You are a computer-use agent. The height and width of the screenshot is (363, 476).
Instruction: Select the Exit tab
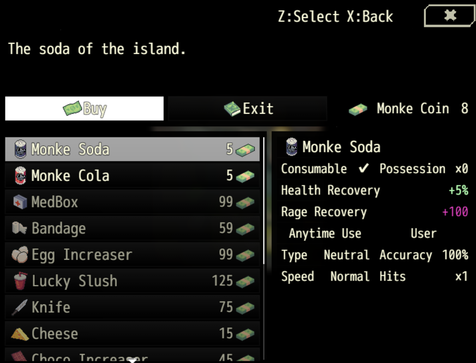point(248,109)
